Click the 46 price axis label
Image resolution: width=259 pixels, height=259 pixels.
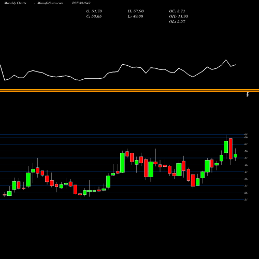[246, 165]
